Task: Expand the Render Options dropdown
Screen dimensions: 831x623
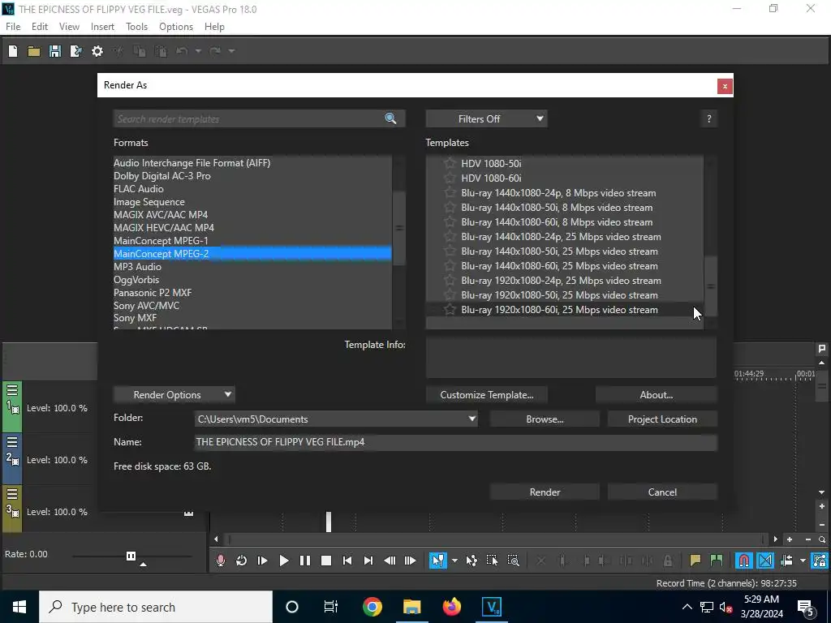Action: point(174,395)
